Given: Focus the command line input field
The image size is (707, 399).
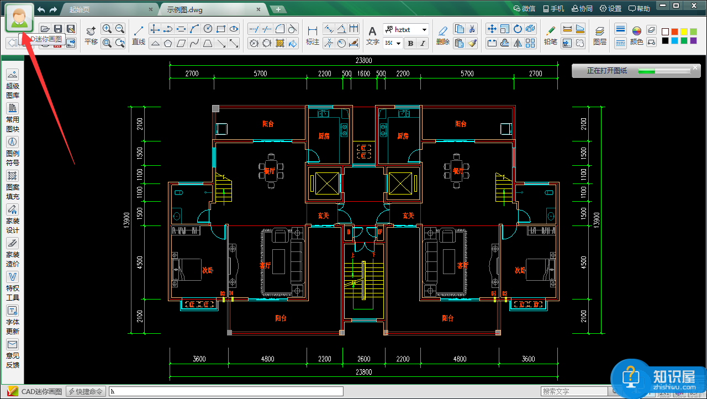Looking at the screenshot, I should pyautogui.click(x=226, y=391).
